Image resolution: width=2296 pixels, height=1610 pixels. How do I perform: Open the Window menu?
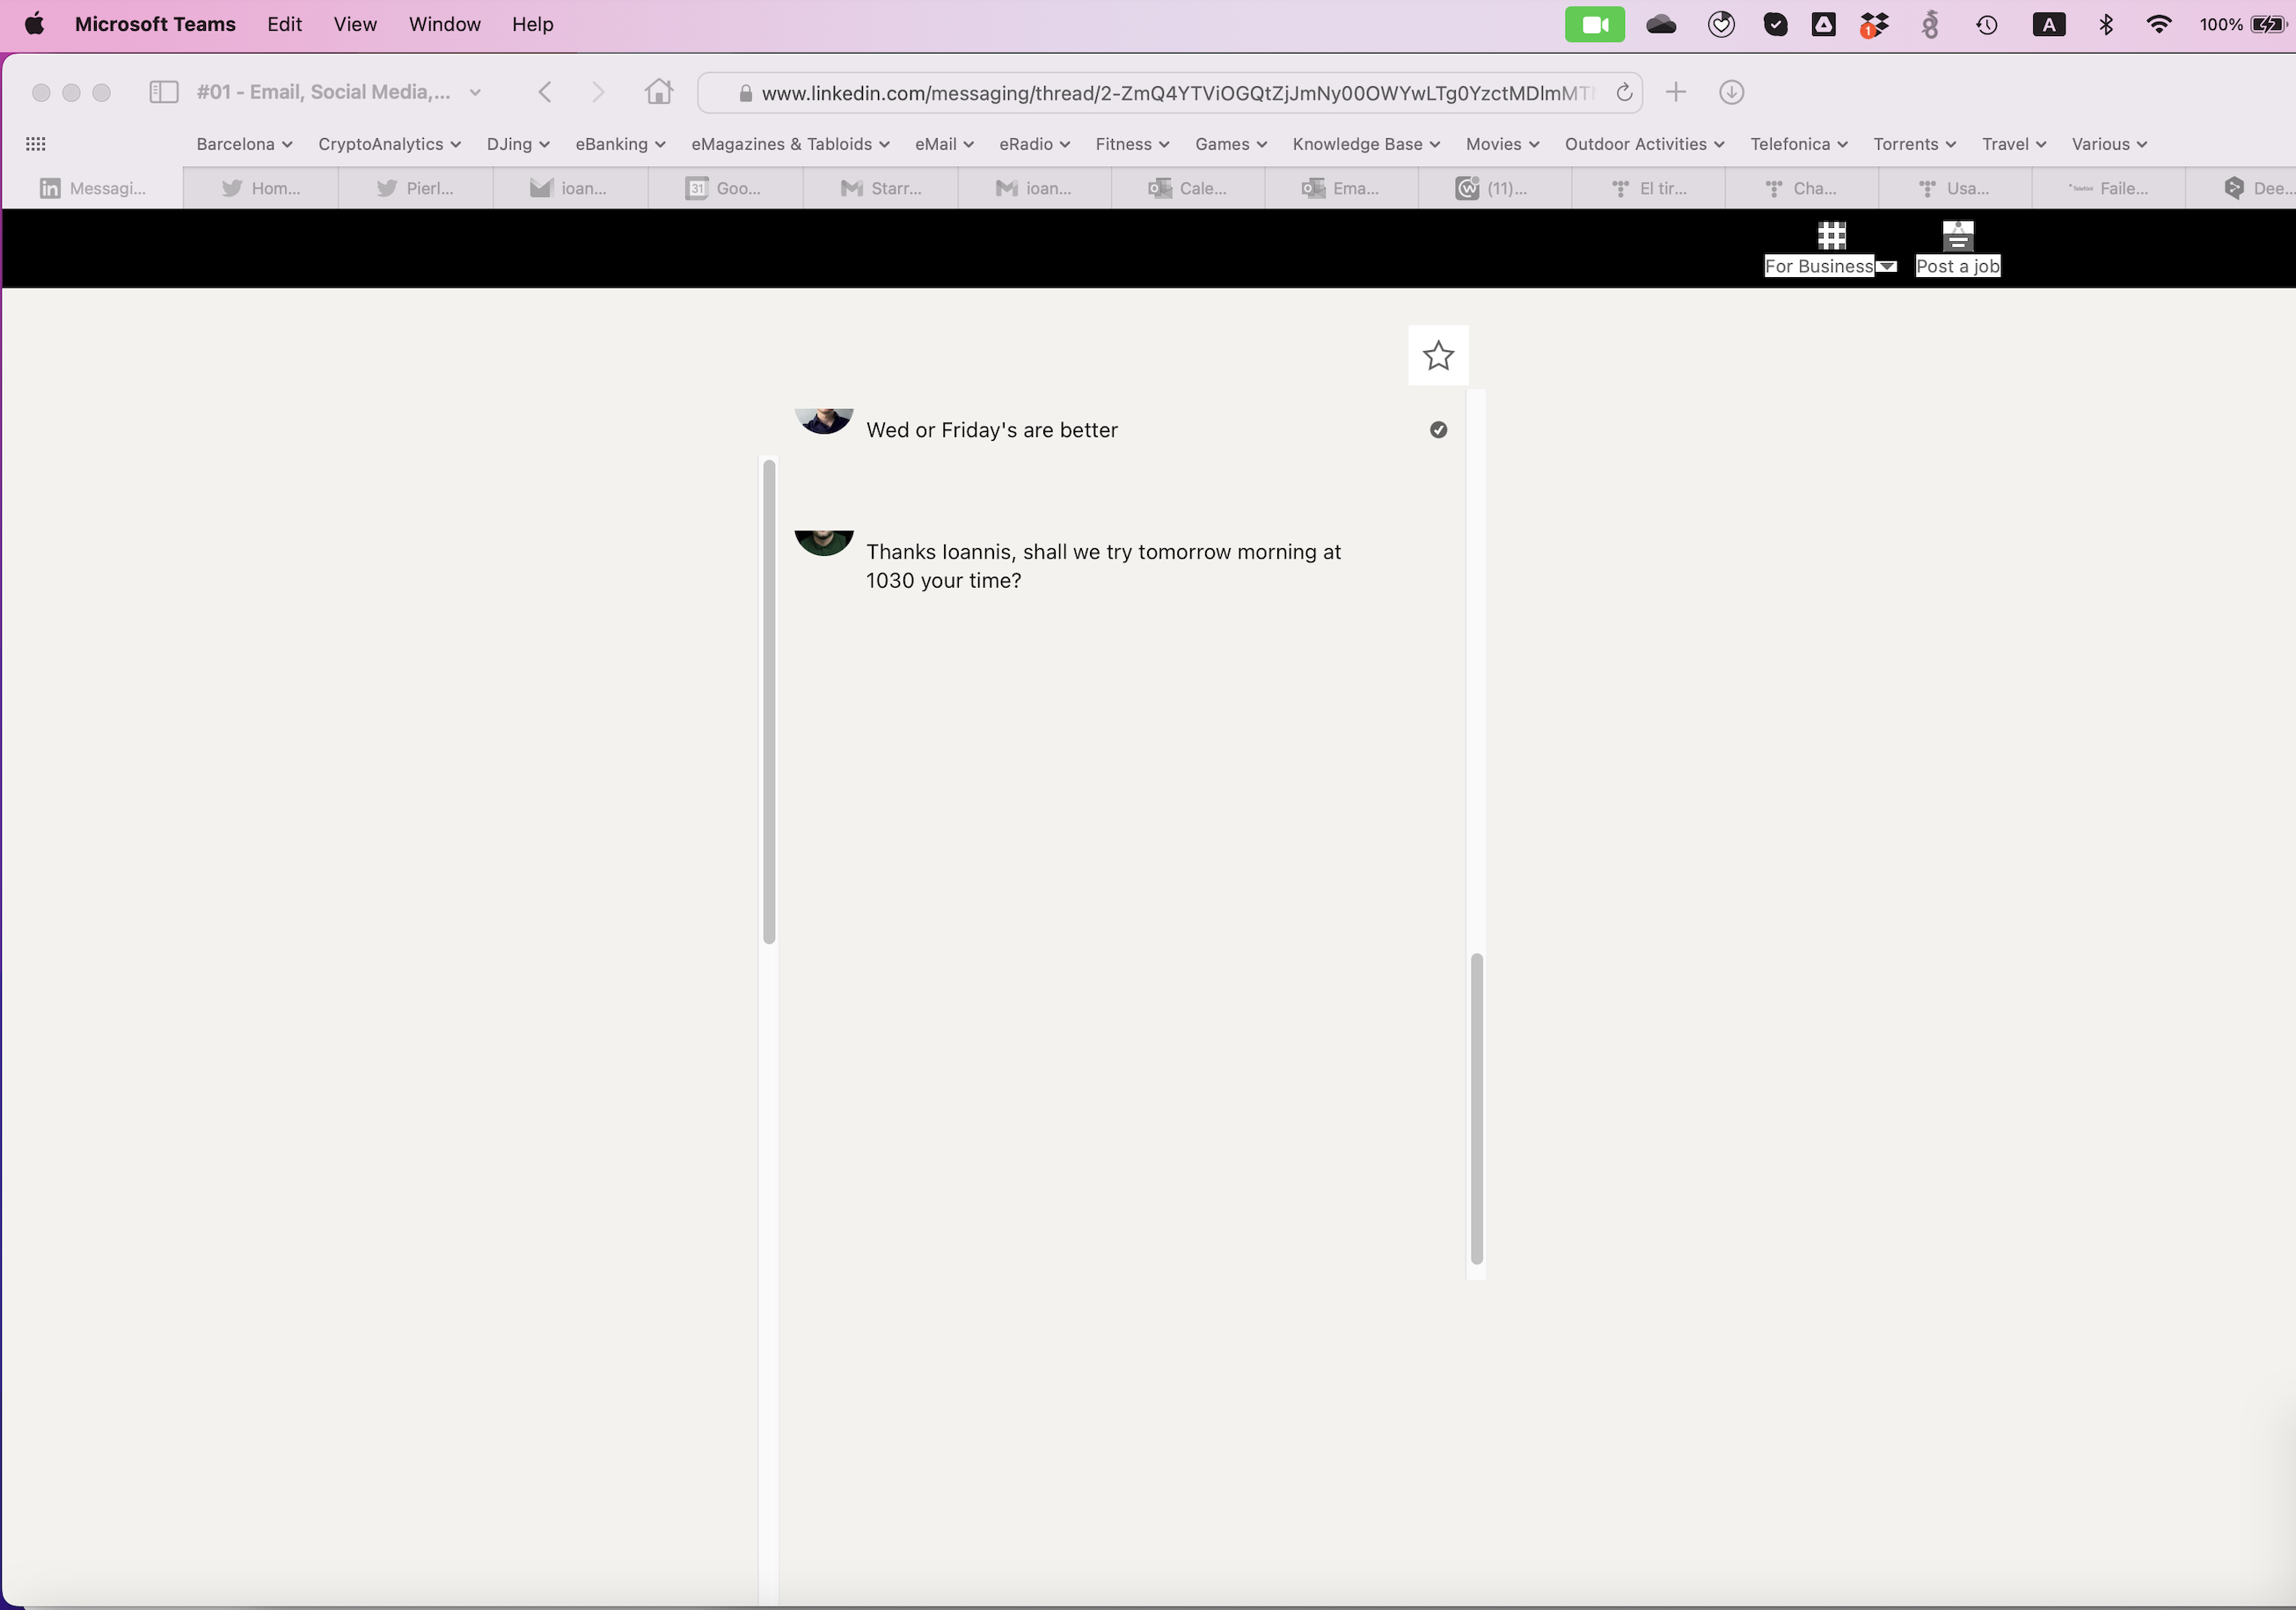(x=444, y=25)
